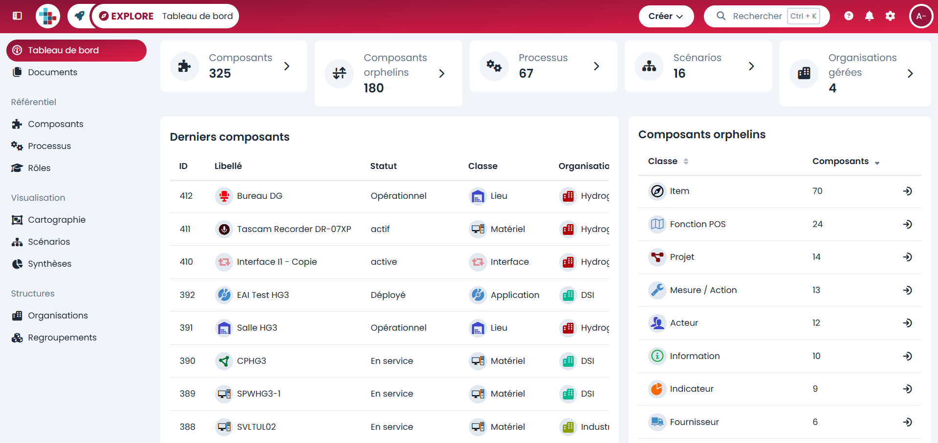The height and width of the screenshot is (443, 938).
Task: Expand the Composants orphelins card chevron
Action: click(442, 73)
